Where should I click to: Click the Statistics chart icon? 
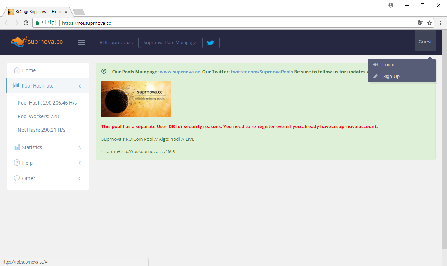[x=17, y=147]
